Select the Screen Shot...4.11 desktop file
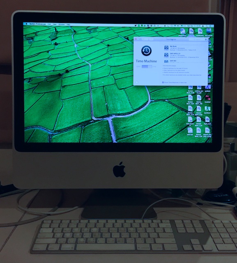The image size is (237, 263). (x=190, y=111)
